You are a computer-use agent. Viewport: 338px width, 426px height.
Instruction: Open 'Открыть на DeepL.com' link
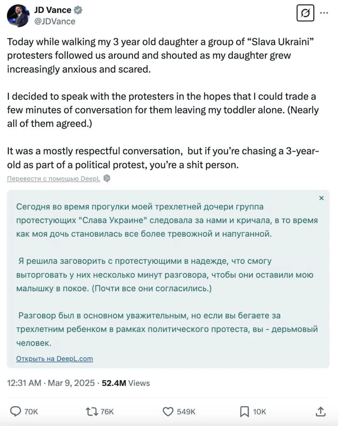click(55, 359)
